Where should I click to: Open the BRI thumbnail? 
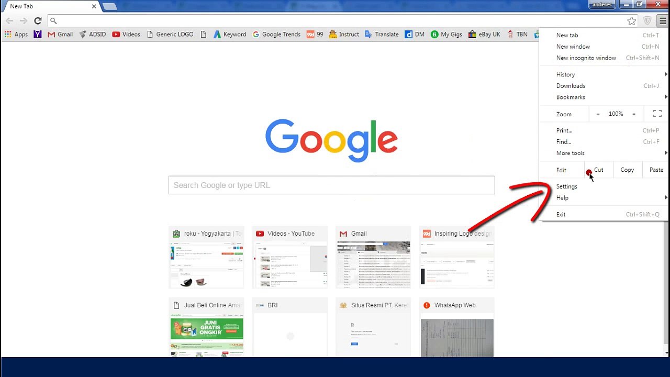coord(289,328)
